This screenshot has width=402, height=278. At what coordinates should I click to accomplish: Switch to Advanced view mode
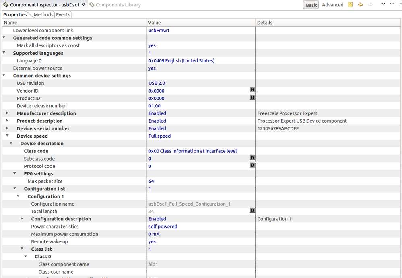click(332, 5)
